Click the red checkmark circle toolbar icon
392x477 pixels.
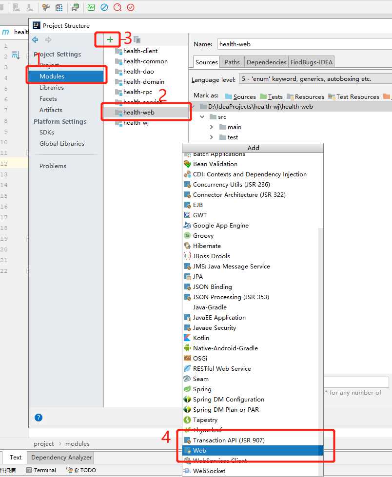tap(131, 7)
